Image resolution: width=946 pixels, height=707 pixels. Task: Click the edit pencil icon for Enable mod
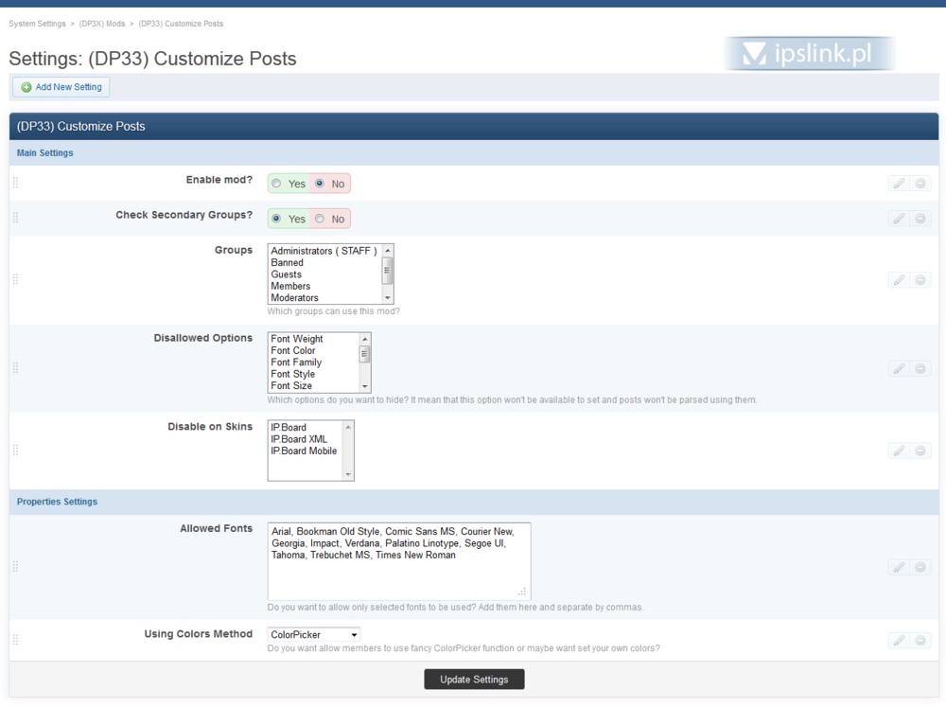click(x=899, y=184)
